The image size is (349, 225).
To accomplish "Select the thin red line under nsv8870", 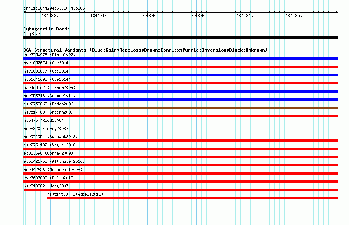I will [180, 132].
